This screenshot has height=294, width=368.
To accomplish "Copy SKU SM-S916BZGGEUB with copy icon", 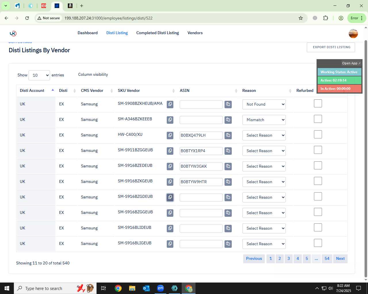I will click(x=170, y=213).
